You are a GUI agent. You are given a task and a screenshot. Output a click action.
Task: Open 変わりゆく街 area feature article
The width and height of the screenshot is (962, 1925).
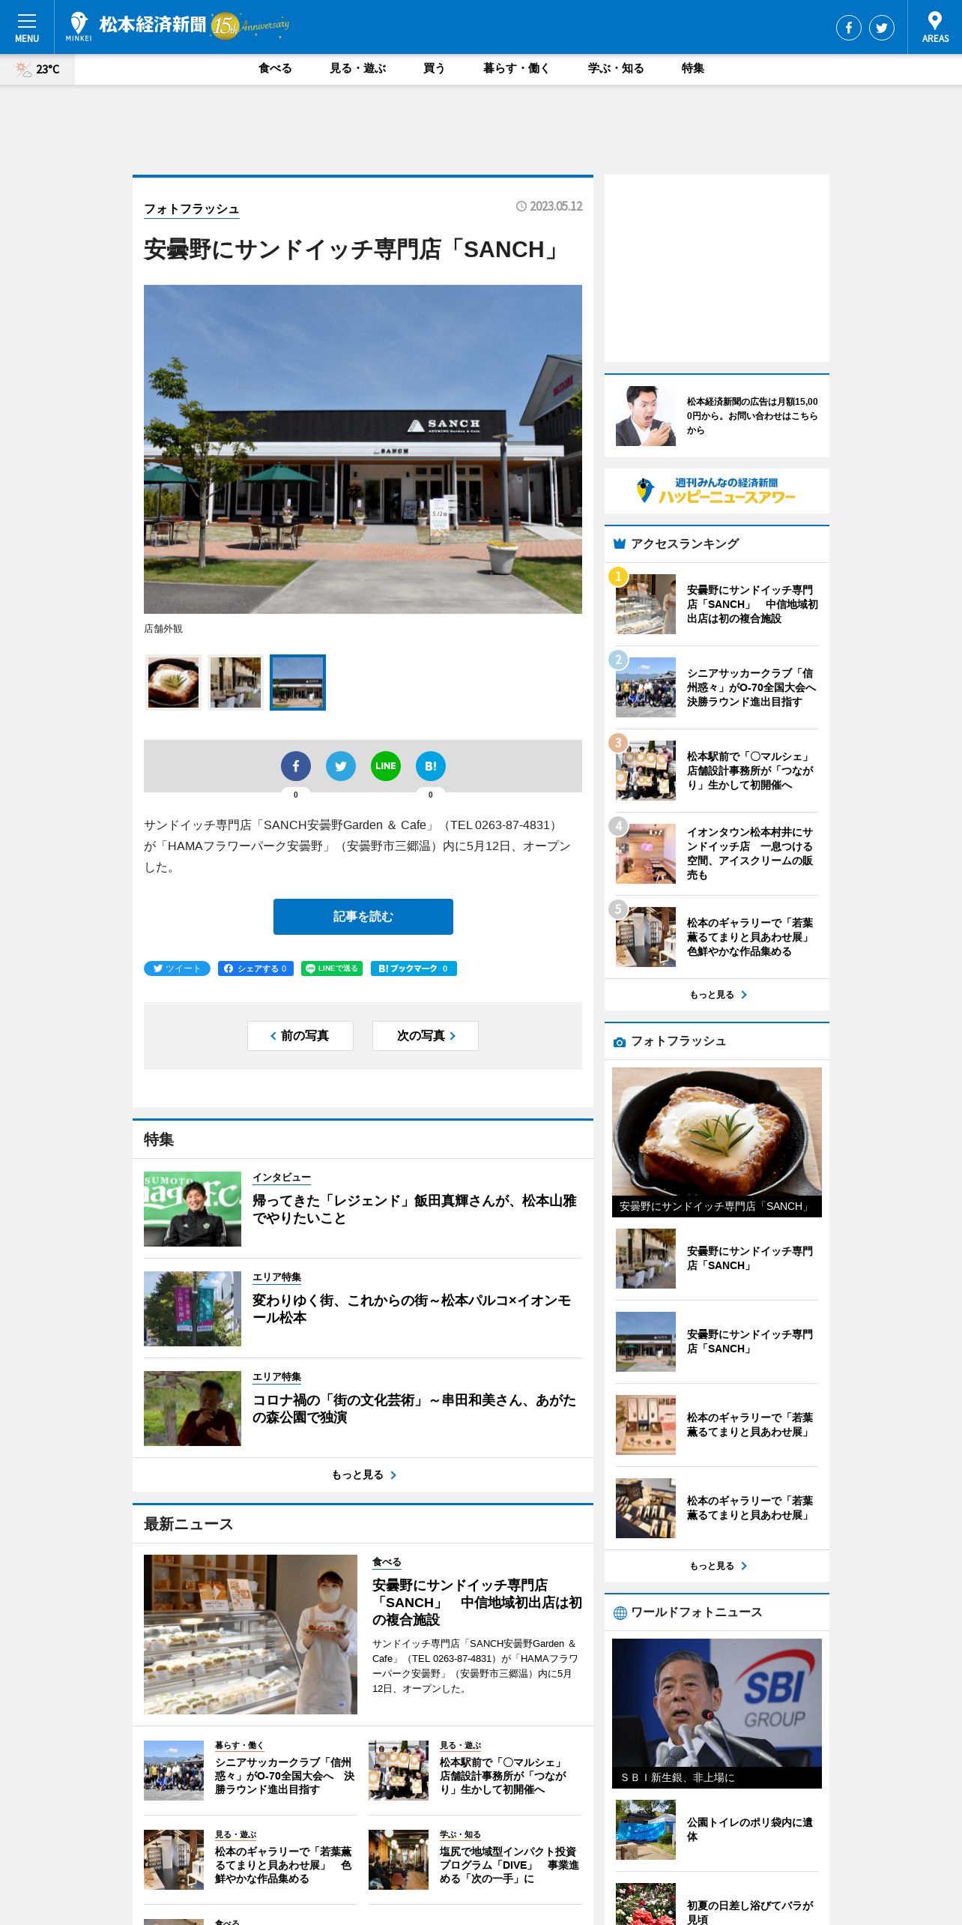(411, 1309)
